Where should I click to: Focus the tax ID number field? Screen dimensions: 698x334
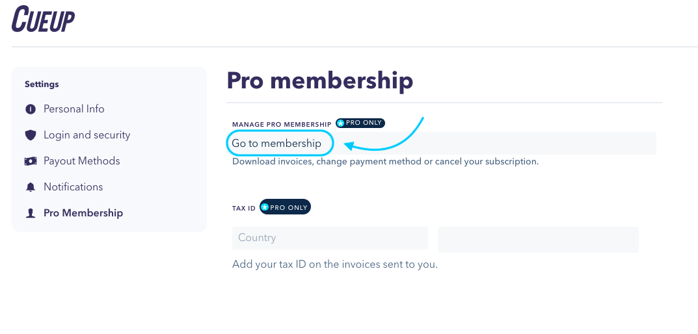click(538, 239)
